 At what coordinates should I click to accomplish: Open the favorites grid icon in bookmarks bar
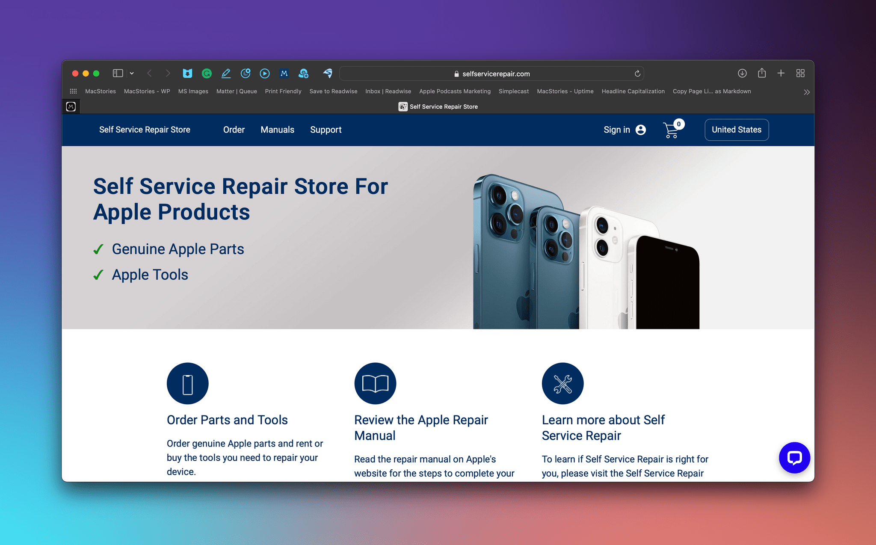click(x=74, y=91)
